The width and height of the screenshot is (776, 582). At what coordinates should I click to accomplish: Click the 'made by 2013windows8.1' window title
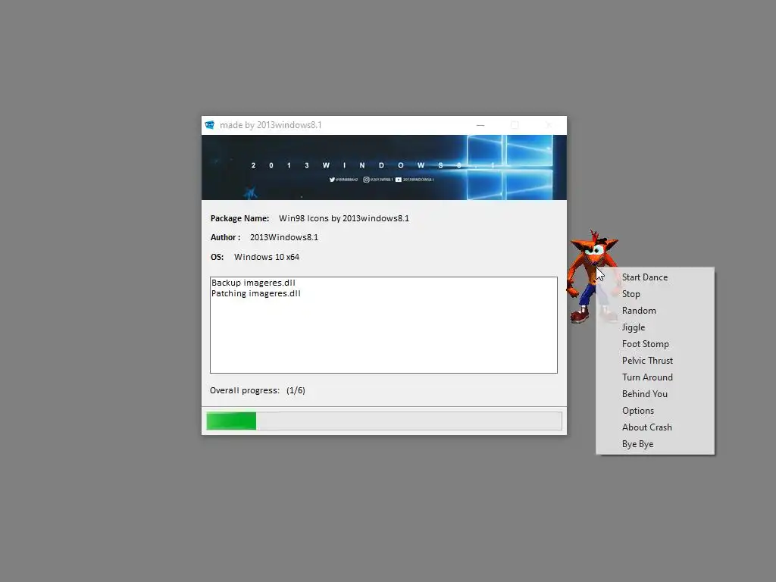point(271,125)
